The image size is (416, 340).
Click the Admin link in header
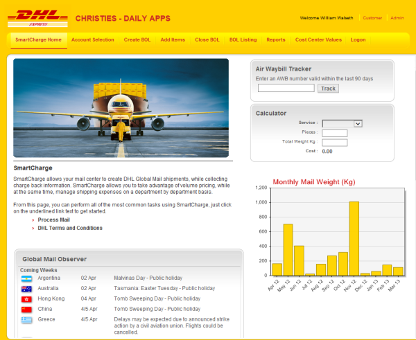[x=397, y=18]
